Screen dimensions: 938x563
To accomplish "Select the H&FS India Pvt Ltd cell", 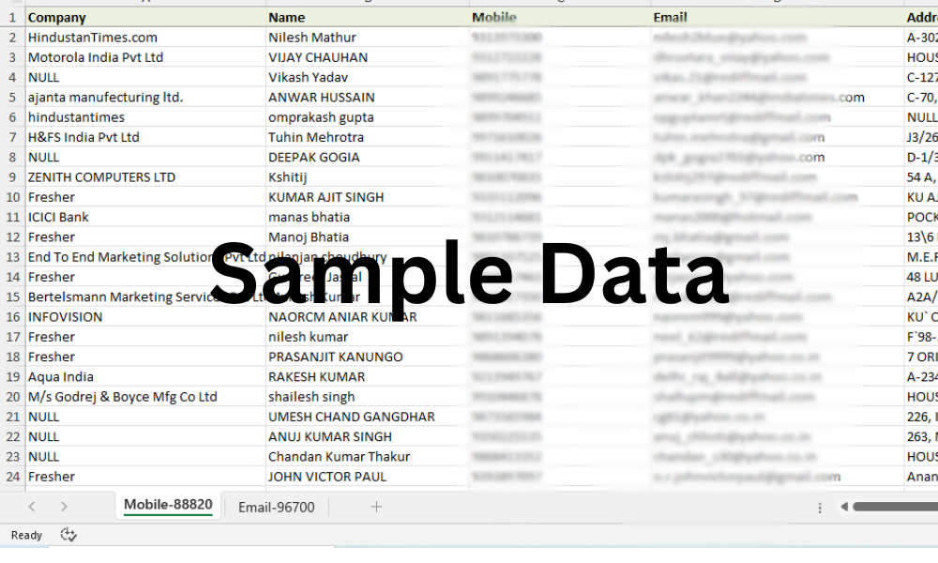I will (145, 137).
